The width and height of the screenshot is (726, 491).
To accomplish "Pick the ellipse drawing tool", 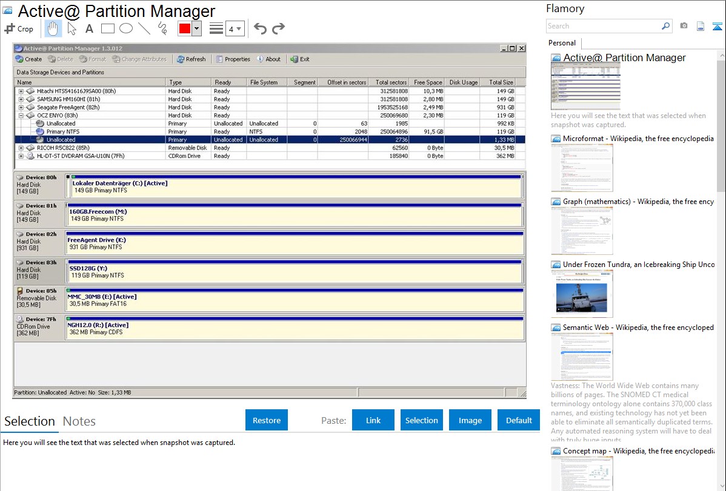I will [126, 28].
